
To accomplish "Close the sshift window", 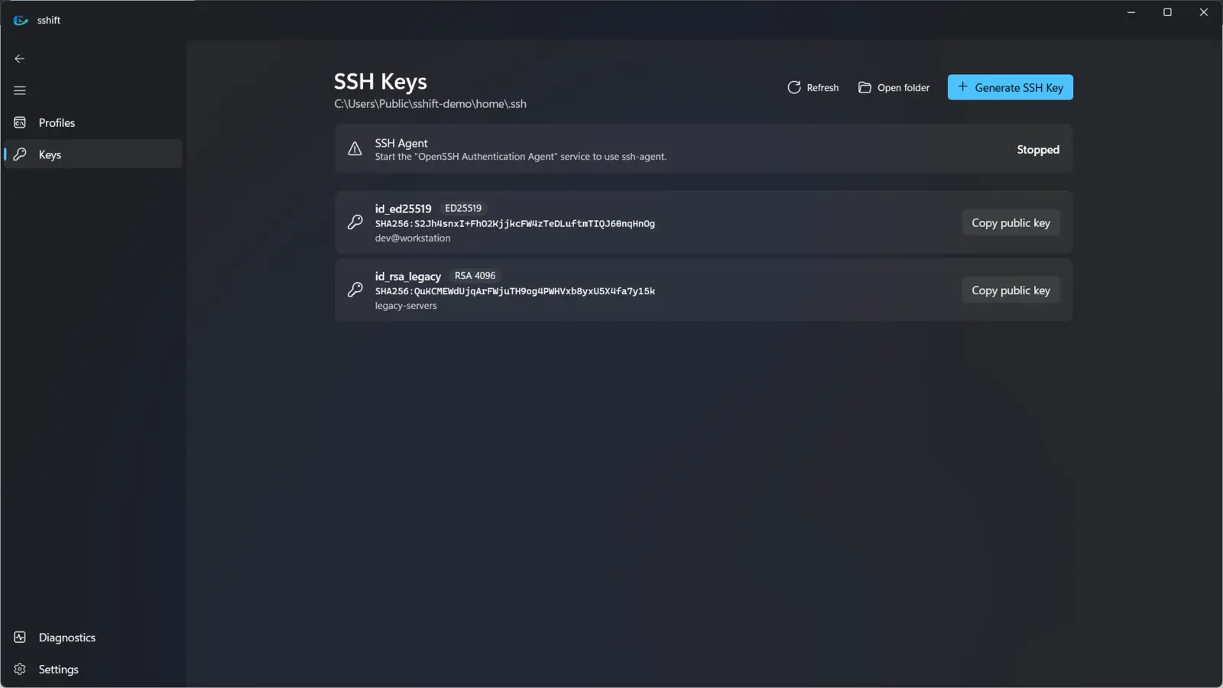I will [1204, 12].
